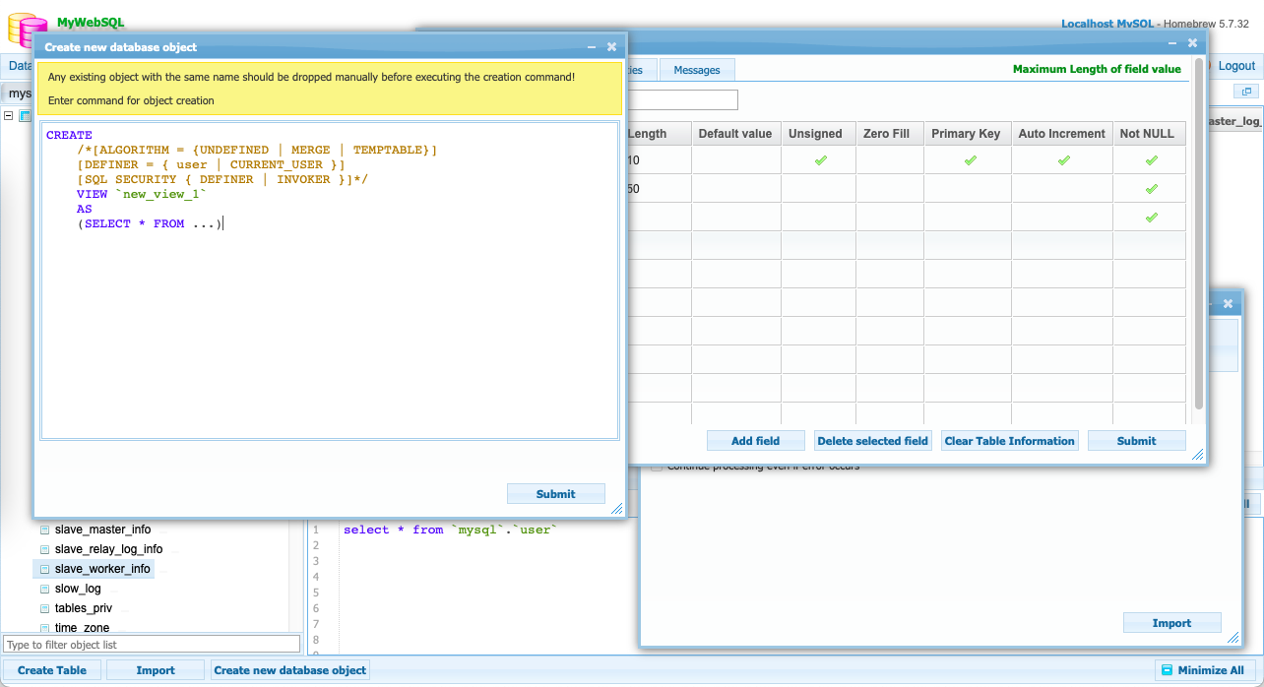1264x687 pixels.
Task: Toggle Auto Increment checkmark in first row
Action: [x=1063, y=160]
